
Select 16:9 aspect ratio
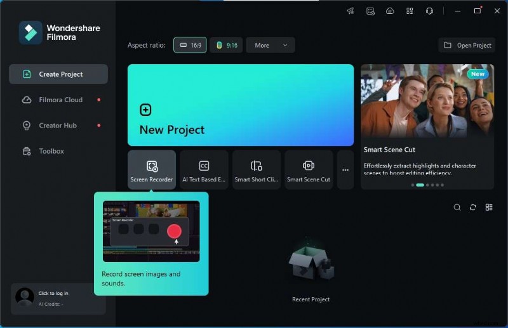[x=190, y=45]
